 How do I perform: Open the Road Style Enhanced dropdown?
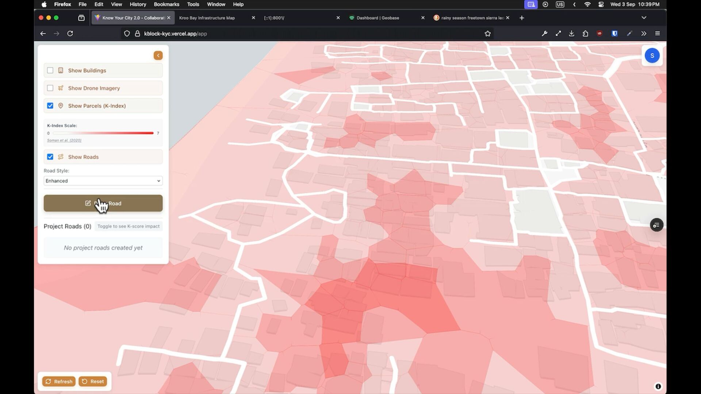103,181
